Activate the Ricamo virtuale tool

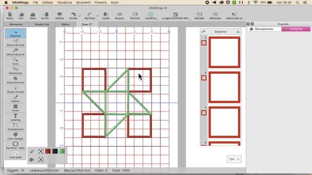point(15,89)
